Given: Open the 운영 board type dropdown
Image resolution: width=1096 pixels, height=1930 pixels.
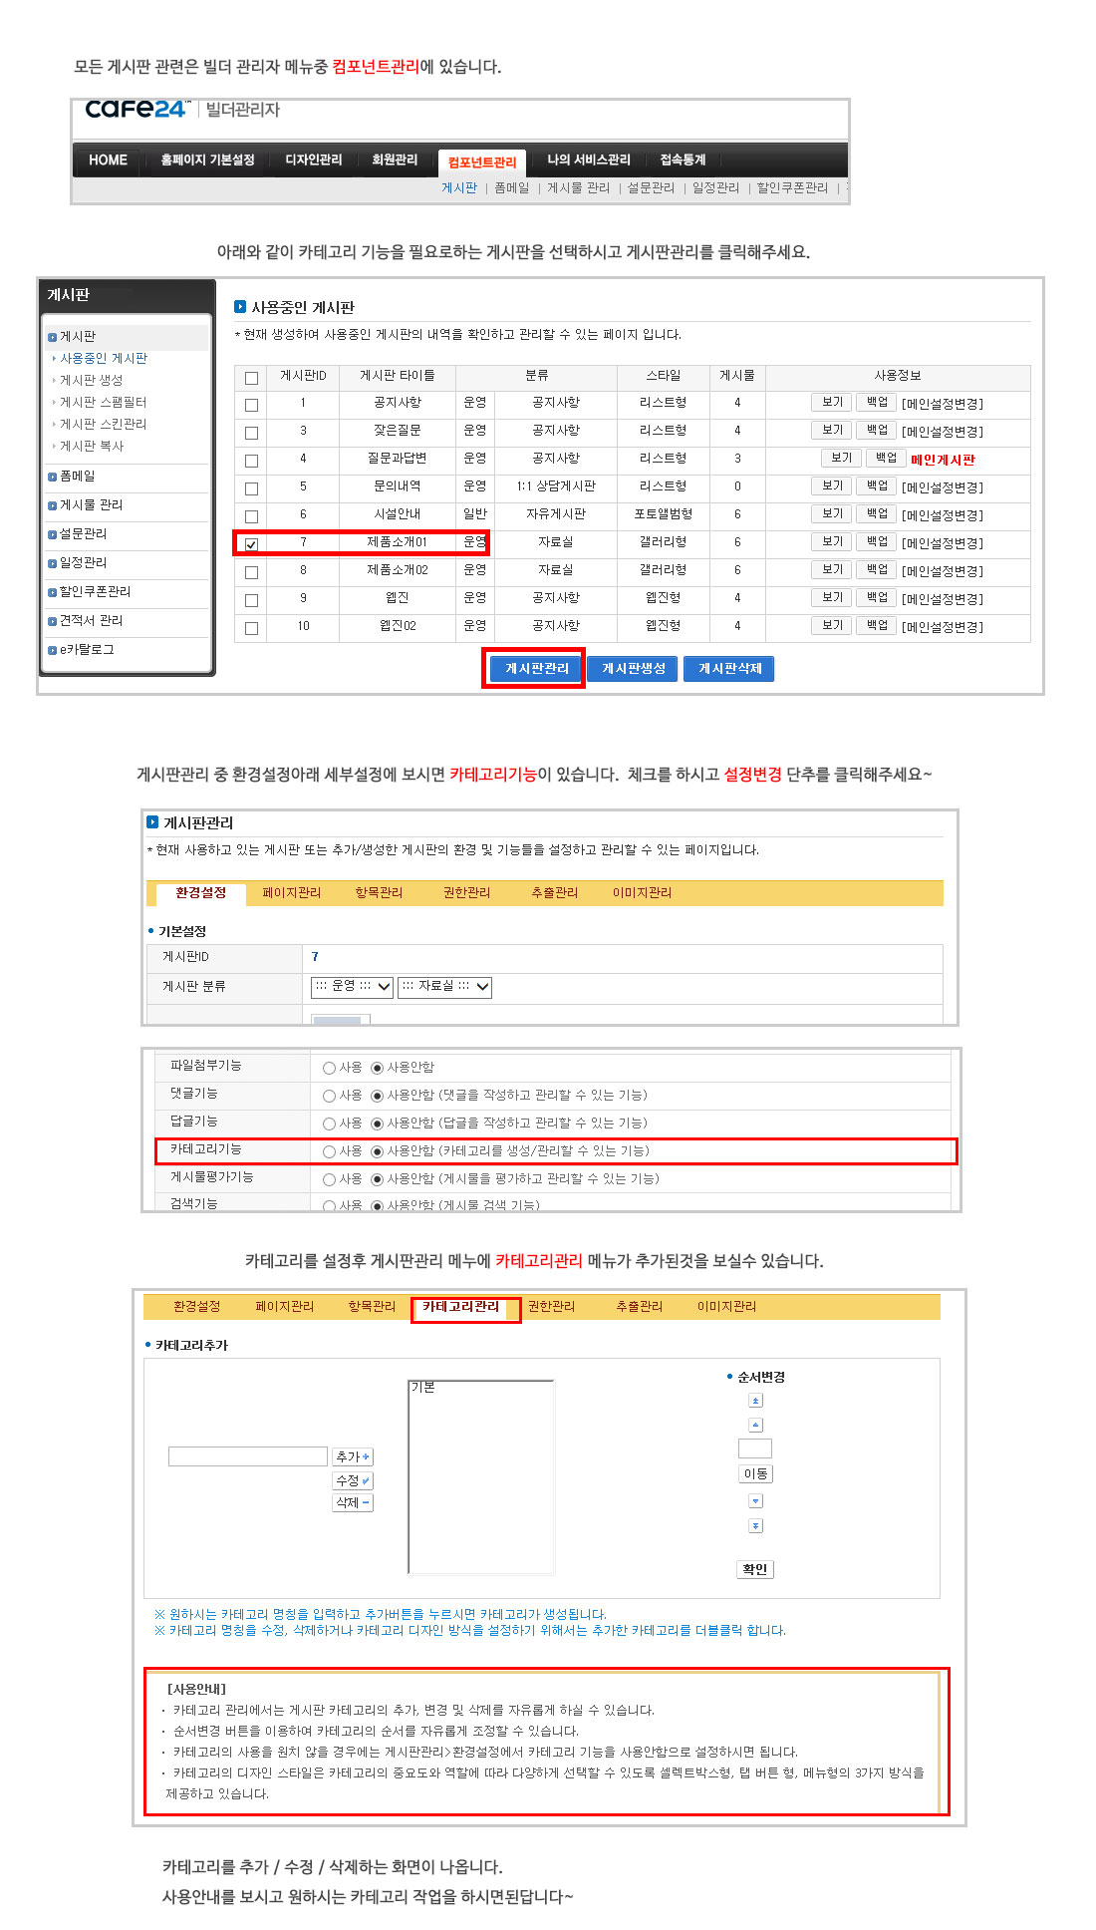Looking at the screenshot, I should point(352,987).
